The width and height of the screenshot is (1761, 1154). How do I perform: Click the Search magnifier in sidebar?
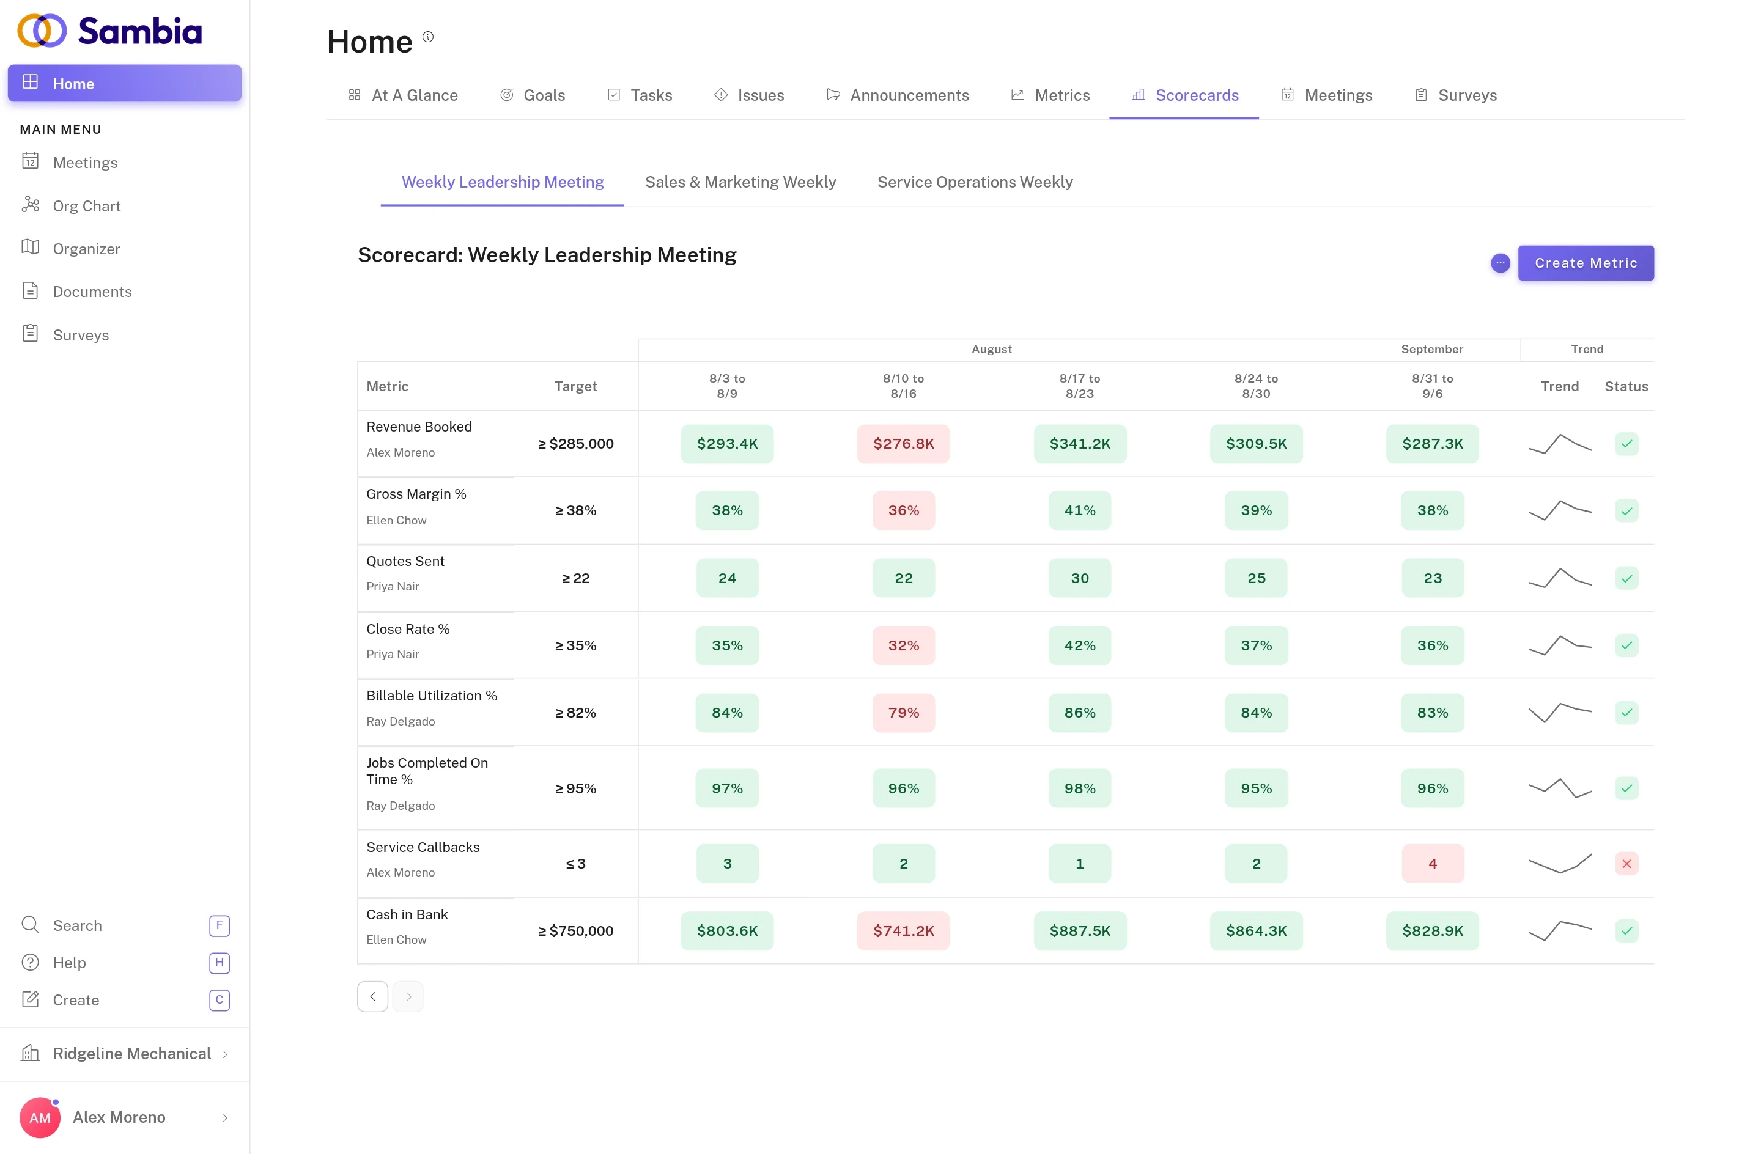[31, 925]
